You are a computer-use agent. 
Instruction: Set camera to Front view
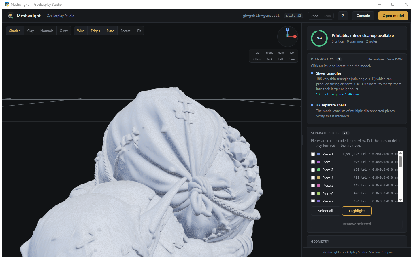[x=269, y=53]
